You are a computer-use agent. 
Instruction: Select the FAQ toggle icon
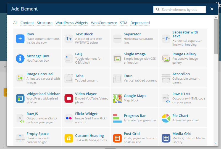(x=69, y=58)
